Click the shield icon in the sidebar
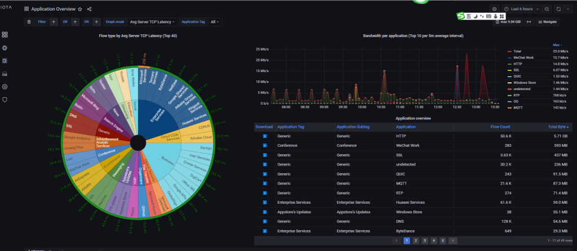The height and width of the screenshot is (251, 577). [x=5, y=100]
